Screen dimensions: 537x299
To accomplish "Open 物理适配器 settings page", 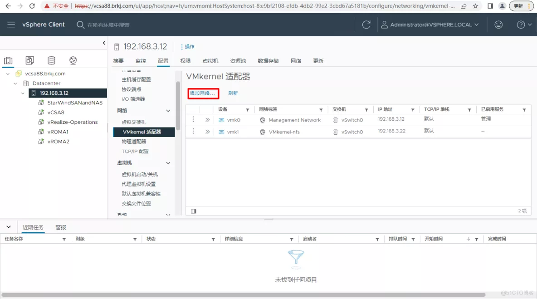I will pos(134,142).
